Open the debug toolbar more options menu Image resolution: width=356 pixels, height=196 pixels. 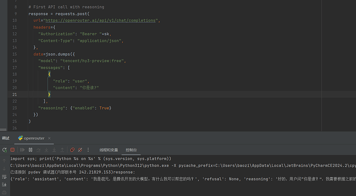pos(88,150)
